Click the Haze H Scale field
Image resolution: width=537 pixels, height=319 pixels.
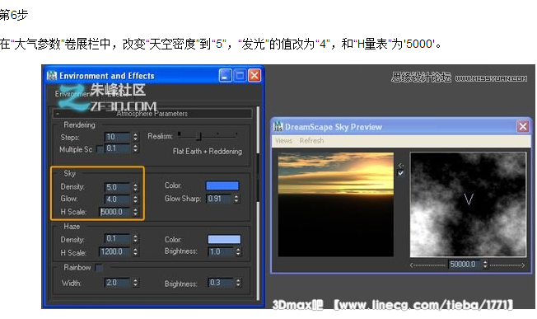(x=114, y=252)
